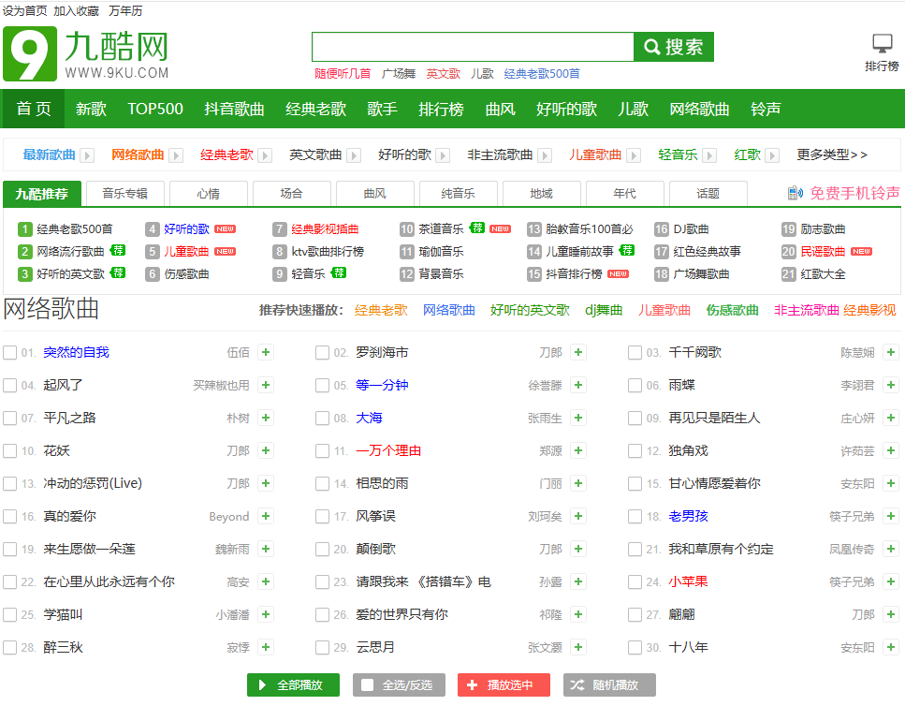Image resolution: width=905 pixels, height=706 pixels.
Task: Add 醉三秋 with its plus icon
Action: coord(266,647)
